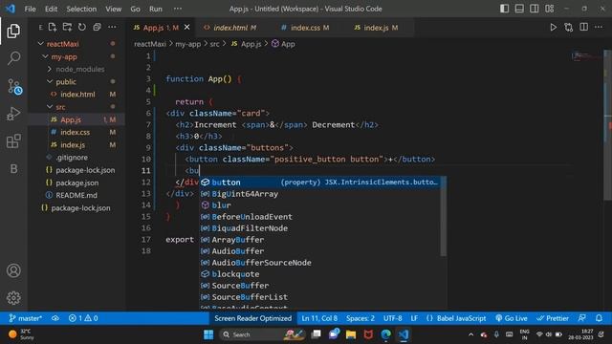Open the Extensions view

(x=13, y=140)
